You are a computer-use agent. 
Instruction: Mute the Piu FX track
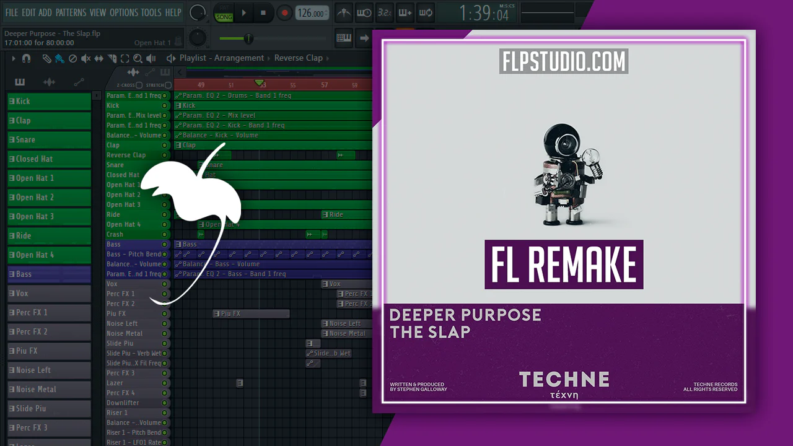pos(165,313)
